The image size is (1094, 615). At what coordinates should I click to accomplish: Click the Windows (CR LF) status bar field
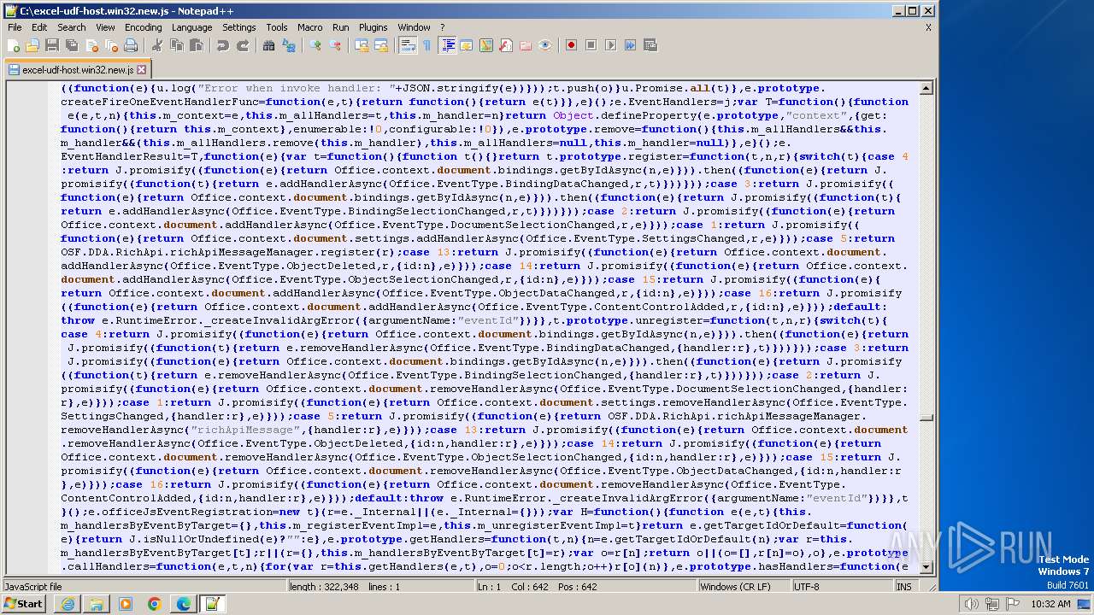(x=744, y=587)
